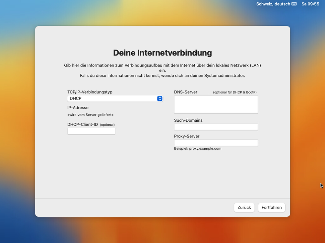Click the Proxy-Server input field
The image size is (325, 243).
[216, 143]
